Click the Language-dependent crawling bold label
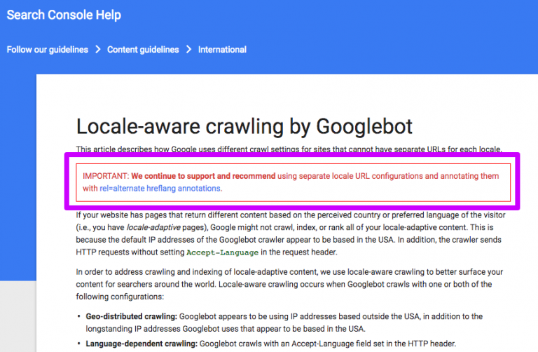538x352 pixels. [x=142, y=343]
